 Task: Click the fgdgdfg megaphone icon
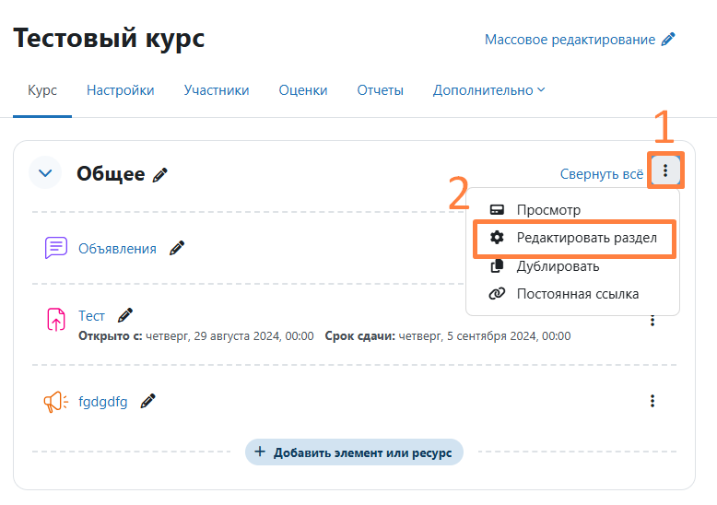(x=56, y=402)
